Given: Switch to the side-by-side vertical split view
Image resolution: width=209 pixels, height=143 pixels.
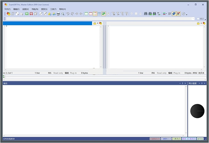Looking at the screenshot, I should coord(95,14).
